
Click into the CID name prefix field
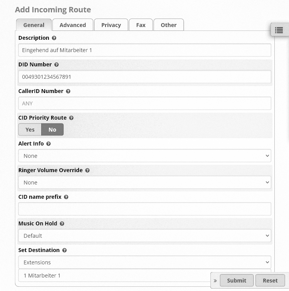coord(144,209)
